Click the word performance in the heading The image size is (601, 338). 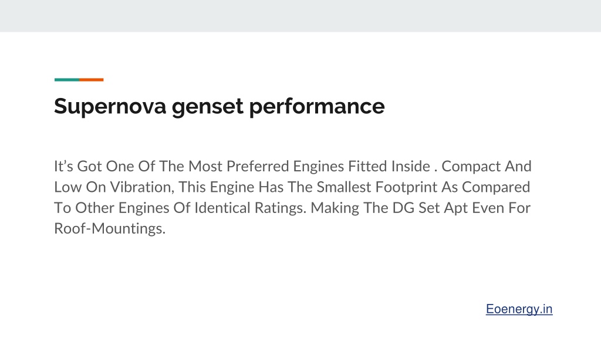pyautogui.click(x=317, y=106)
